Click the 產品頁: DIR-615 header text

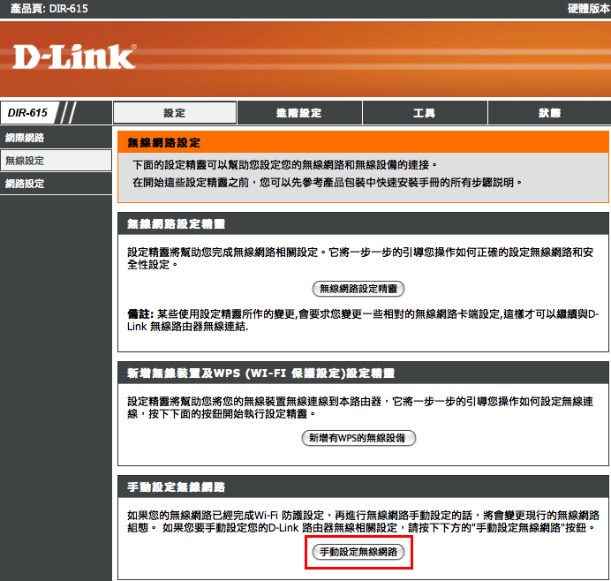(x=49, y=9)
